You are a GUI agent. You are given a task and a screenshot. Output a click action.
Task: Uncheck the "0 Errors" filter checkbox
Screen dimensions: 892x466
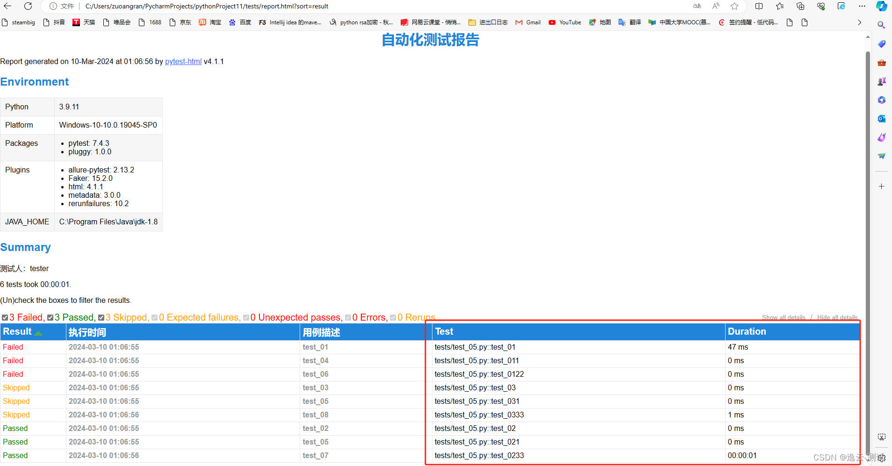tap(348, 317)
